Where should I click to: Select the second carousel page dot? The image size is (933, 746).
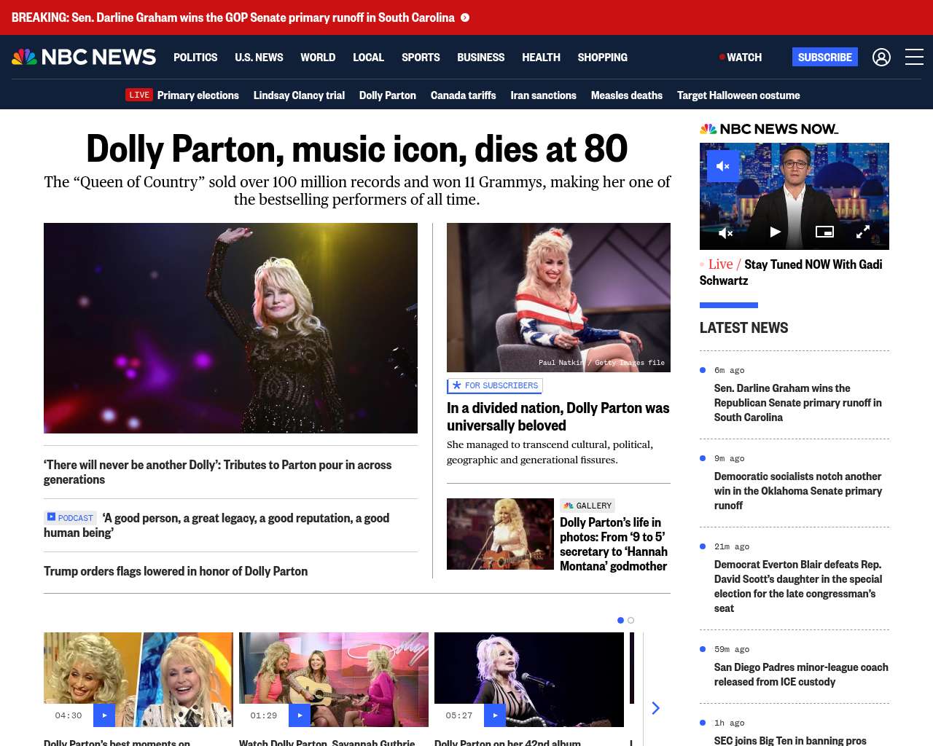631,621
